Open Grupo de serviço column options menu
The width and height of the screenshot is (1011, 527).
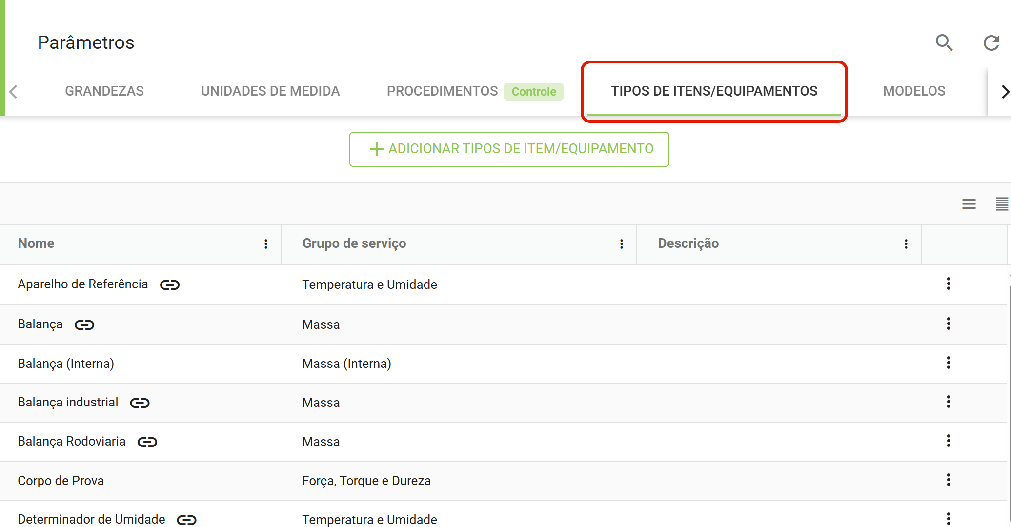[x=622, y=244]
